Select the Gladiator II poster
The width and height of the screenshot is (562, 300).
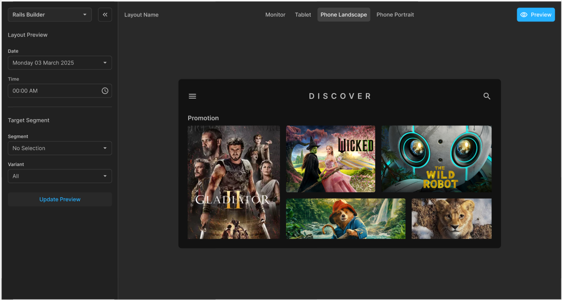coord(234,182)
